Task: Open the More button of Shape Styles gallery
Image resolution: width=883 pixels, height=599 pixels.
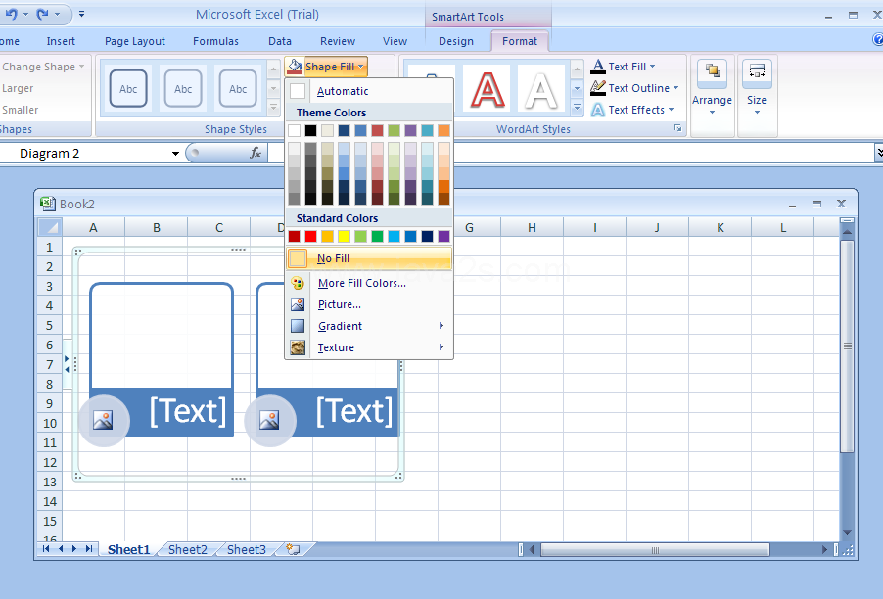Action: click(x=274, y=107)
